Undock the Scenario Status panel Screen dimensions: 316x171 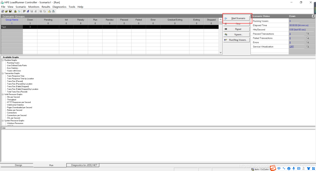(313, 16)
